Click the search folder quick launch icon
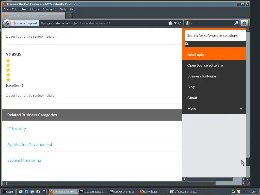The image size is (260, 195). coord(38,192)
